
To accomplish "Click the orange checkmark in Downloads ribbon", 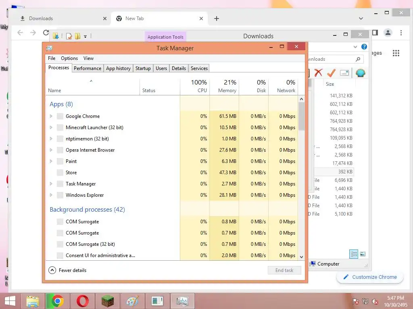I will [x=331, y=73].
